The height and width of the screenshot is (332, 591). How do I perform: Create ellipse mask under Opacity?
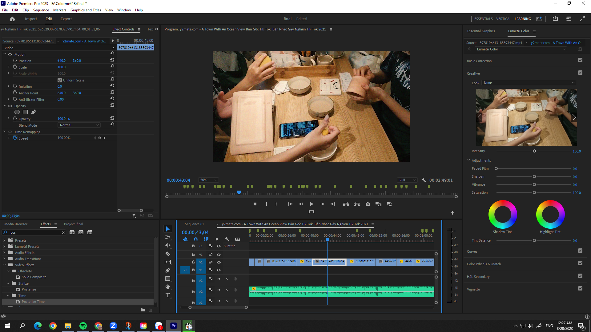click(17, 112)
